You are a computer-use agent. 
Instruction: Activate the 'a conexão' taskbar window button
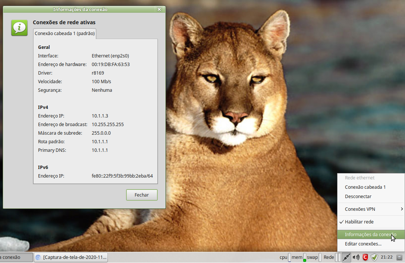point(16,257)
